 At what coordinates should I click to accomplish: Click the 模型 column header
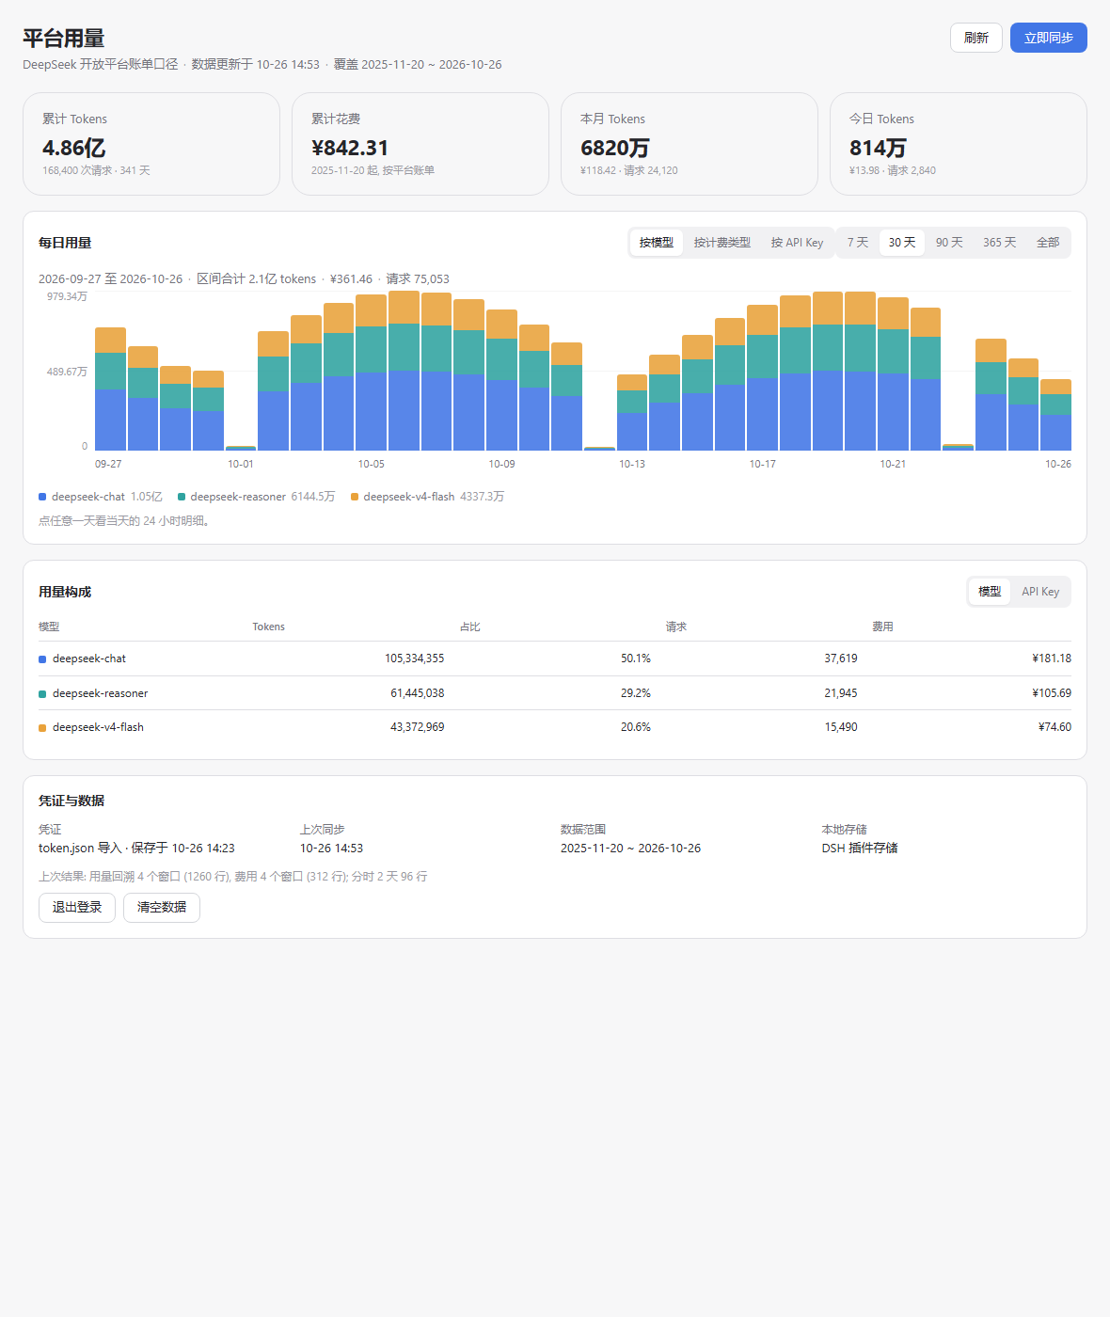[x=49, y=627]
